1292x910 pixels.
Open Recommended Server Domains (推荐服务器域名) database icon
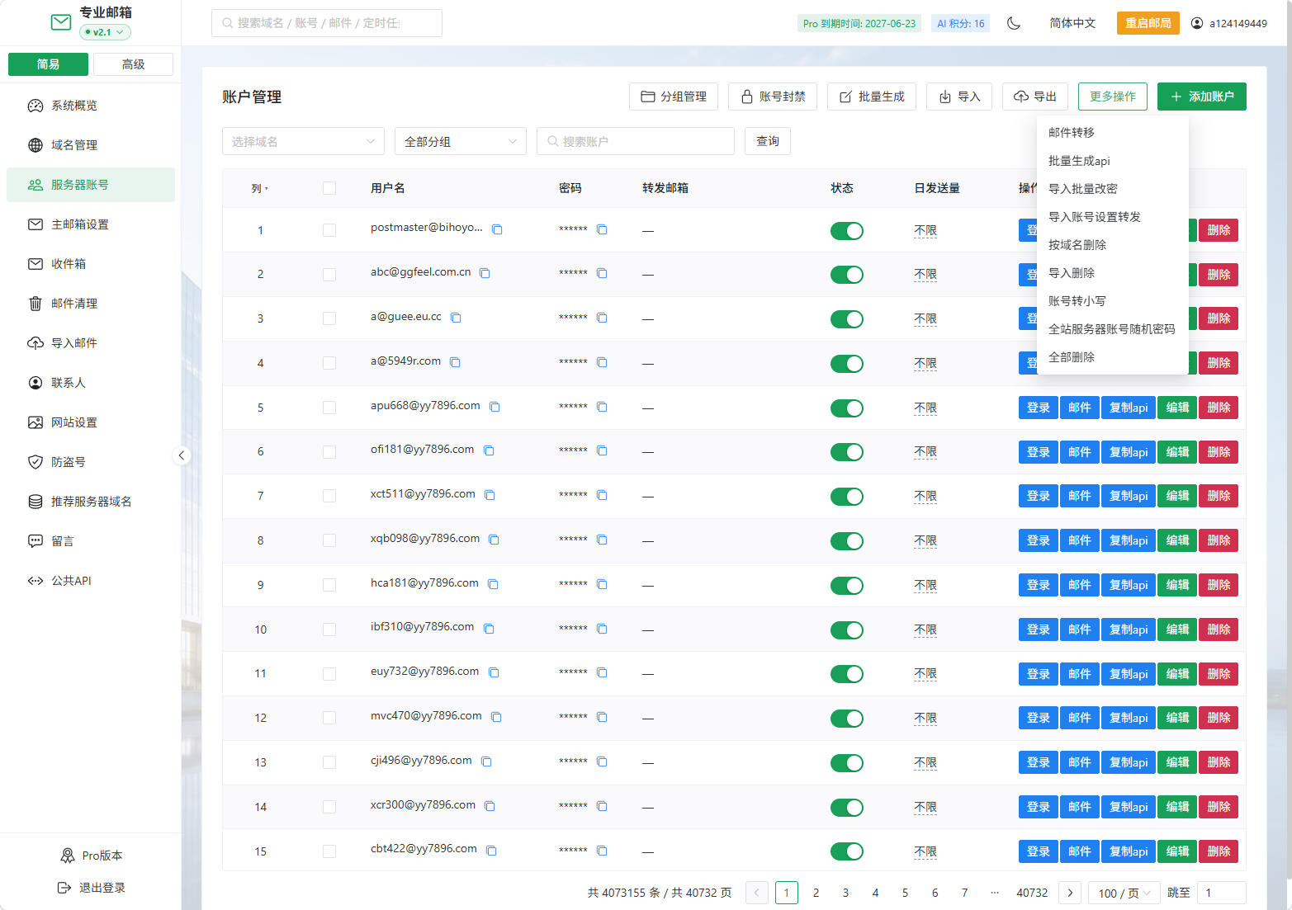point(35,502)
